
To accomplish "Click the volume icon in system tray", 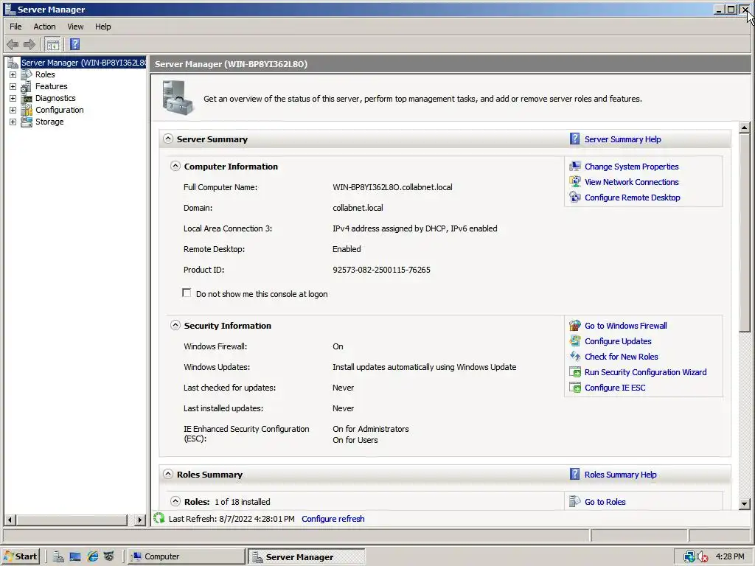I will (702, 557).
